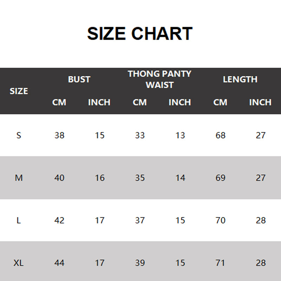Select the L size row label
This screenshot has width=281, height=281.
click(19, 220)
